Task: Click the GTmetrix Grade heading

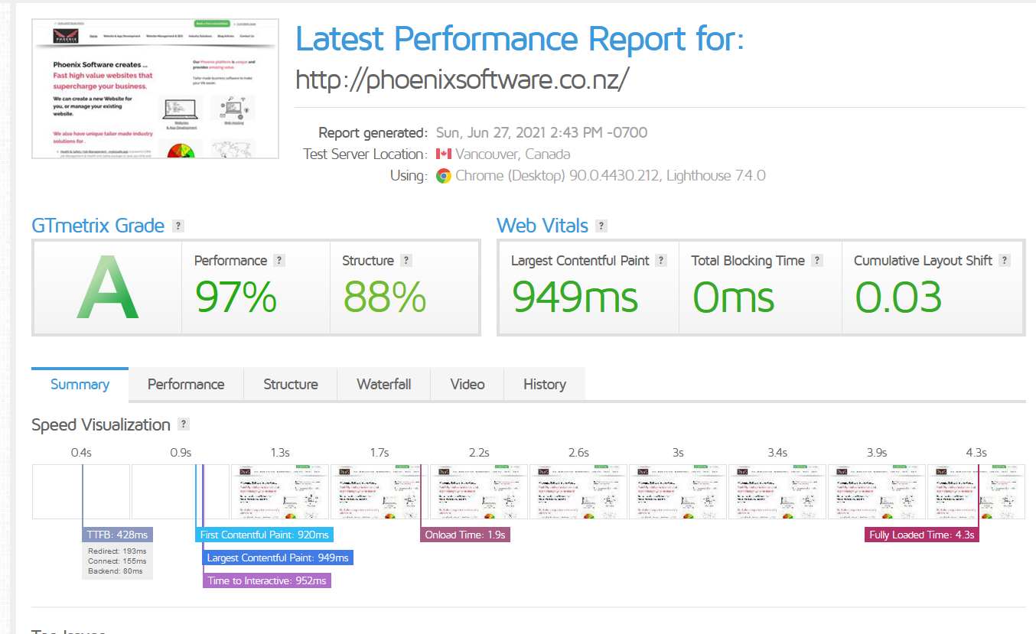Action: coord(98,226)
